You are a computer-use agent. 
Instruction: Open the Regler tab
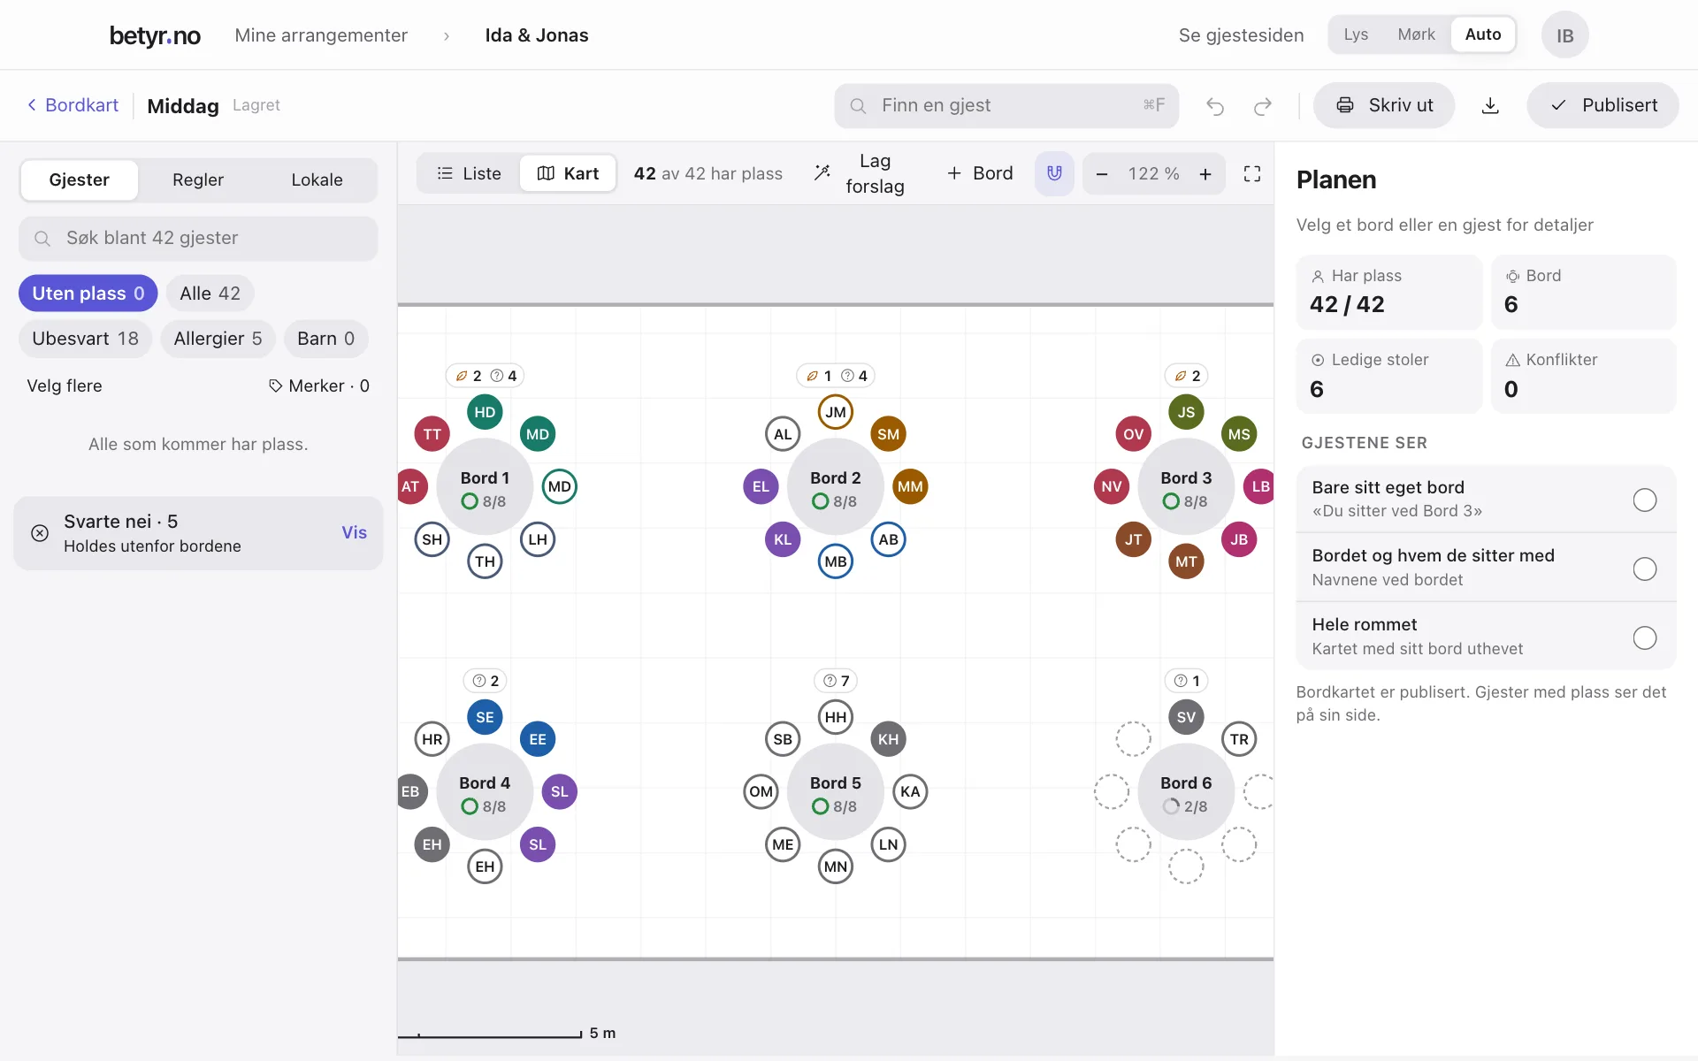(198, 180)
